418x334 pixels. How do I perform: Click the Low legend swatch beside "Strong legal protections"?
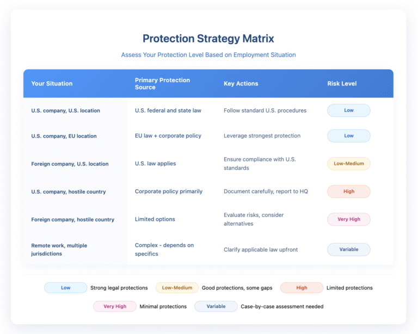(65, 288)
